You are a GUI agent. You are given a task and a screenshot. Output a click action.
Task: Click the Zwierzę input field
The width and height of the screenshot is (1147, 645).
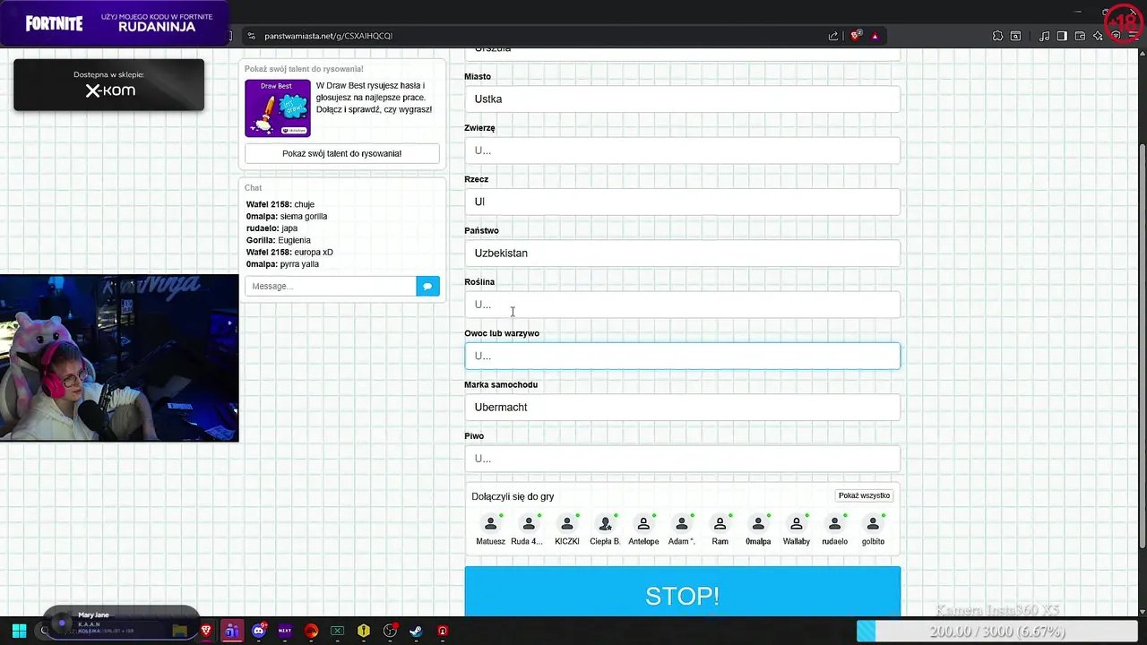pos(682,150)
